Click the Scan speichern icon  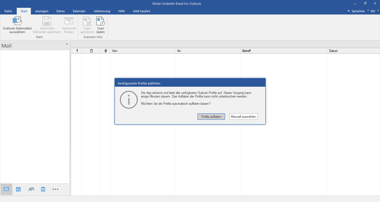point(87,21)
